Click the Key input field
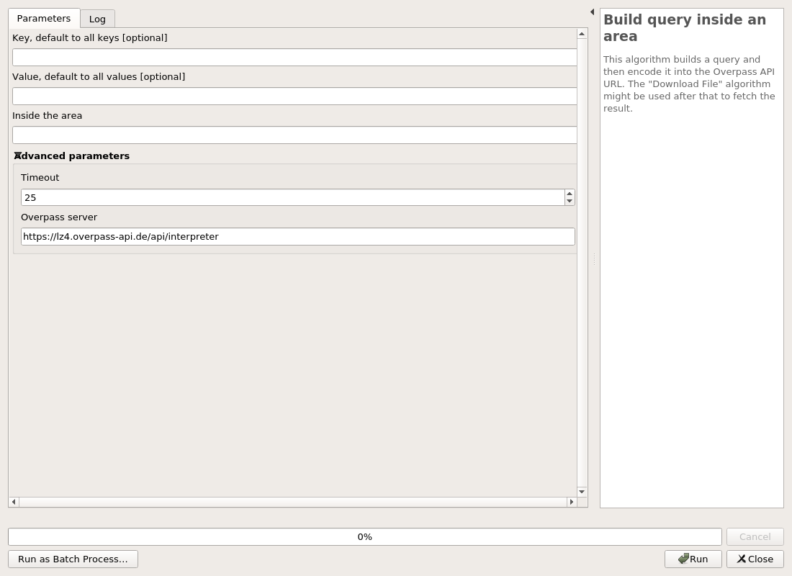The height and width of the screenshot is (576, 792). click(x=294, y=57)
